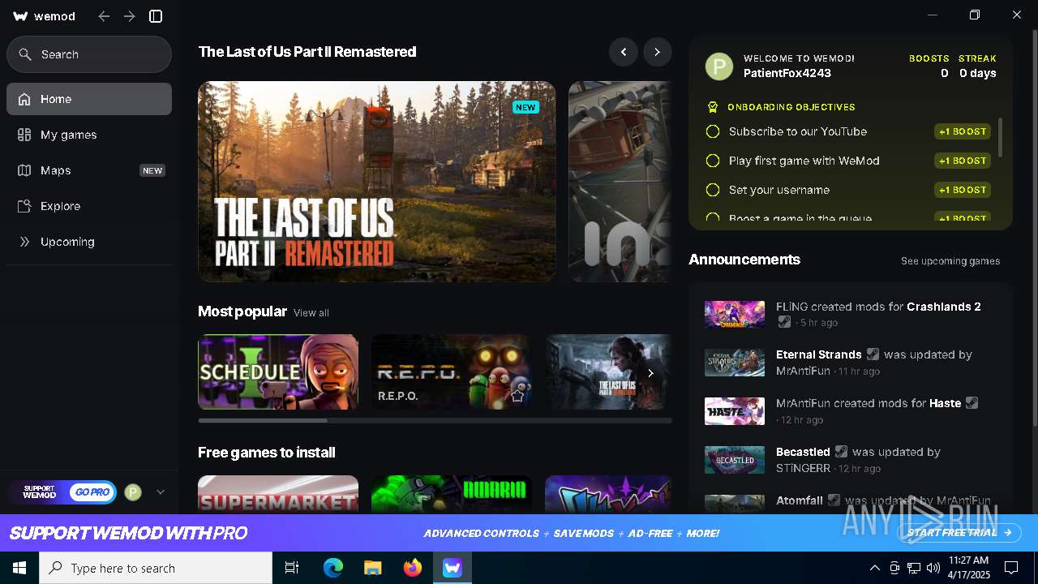Click the main page vertical scrollbar
Image resolution: width=1038 pixels, height=584 pixels.
1033,227
